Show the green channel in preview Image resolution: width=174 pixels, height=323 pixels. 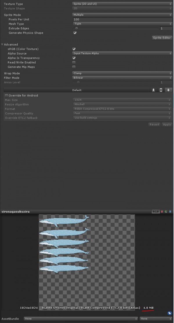166,212
